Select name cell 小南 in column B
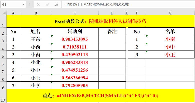 tap(36, 54)
